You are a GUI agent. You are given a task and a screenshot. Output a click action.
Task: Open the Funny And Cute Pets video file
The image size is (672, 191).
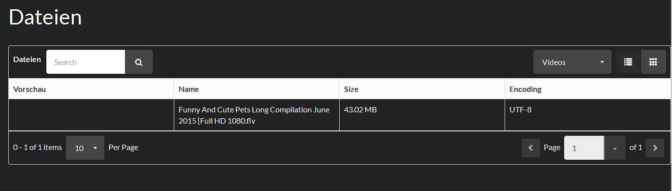(254, 115)
